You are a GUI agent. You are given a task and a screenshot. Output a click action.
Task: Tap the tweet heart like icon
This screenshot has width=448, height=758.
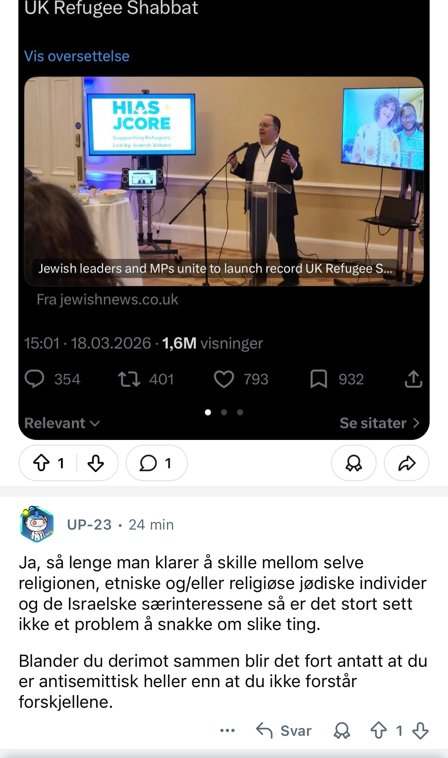[224, 379]
